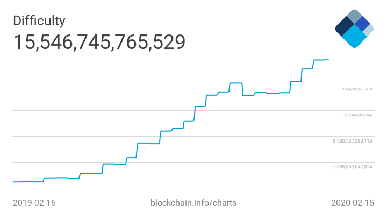Click the 13,564,362,611,610 axis label
387x218 pixels.
[x=356, y=89]
